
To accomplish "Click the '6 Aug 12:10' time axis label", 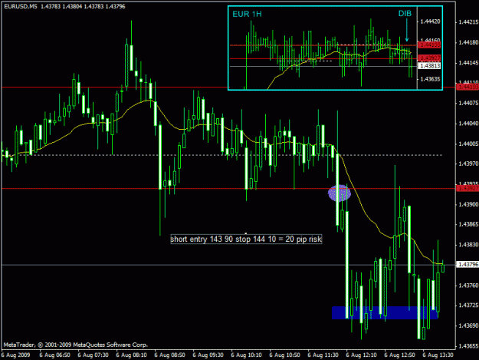I will click(361, 355).
